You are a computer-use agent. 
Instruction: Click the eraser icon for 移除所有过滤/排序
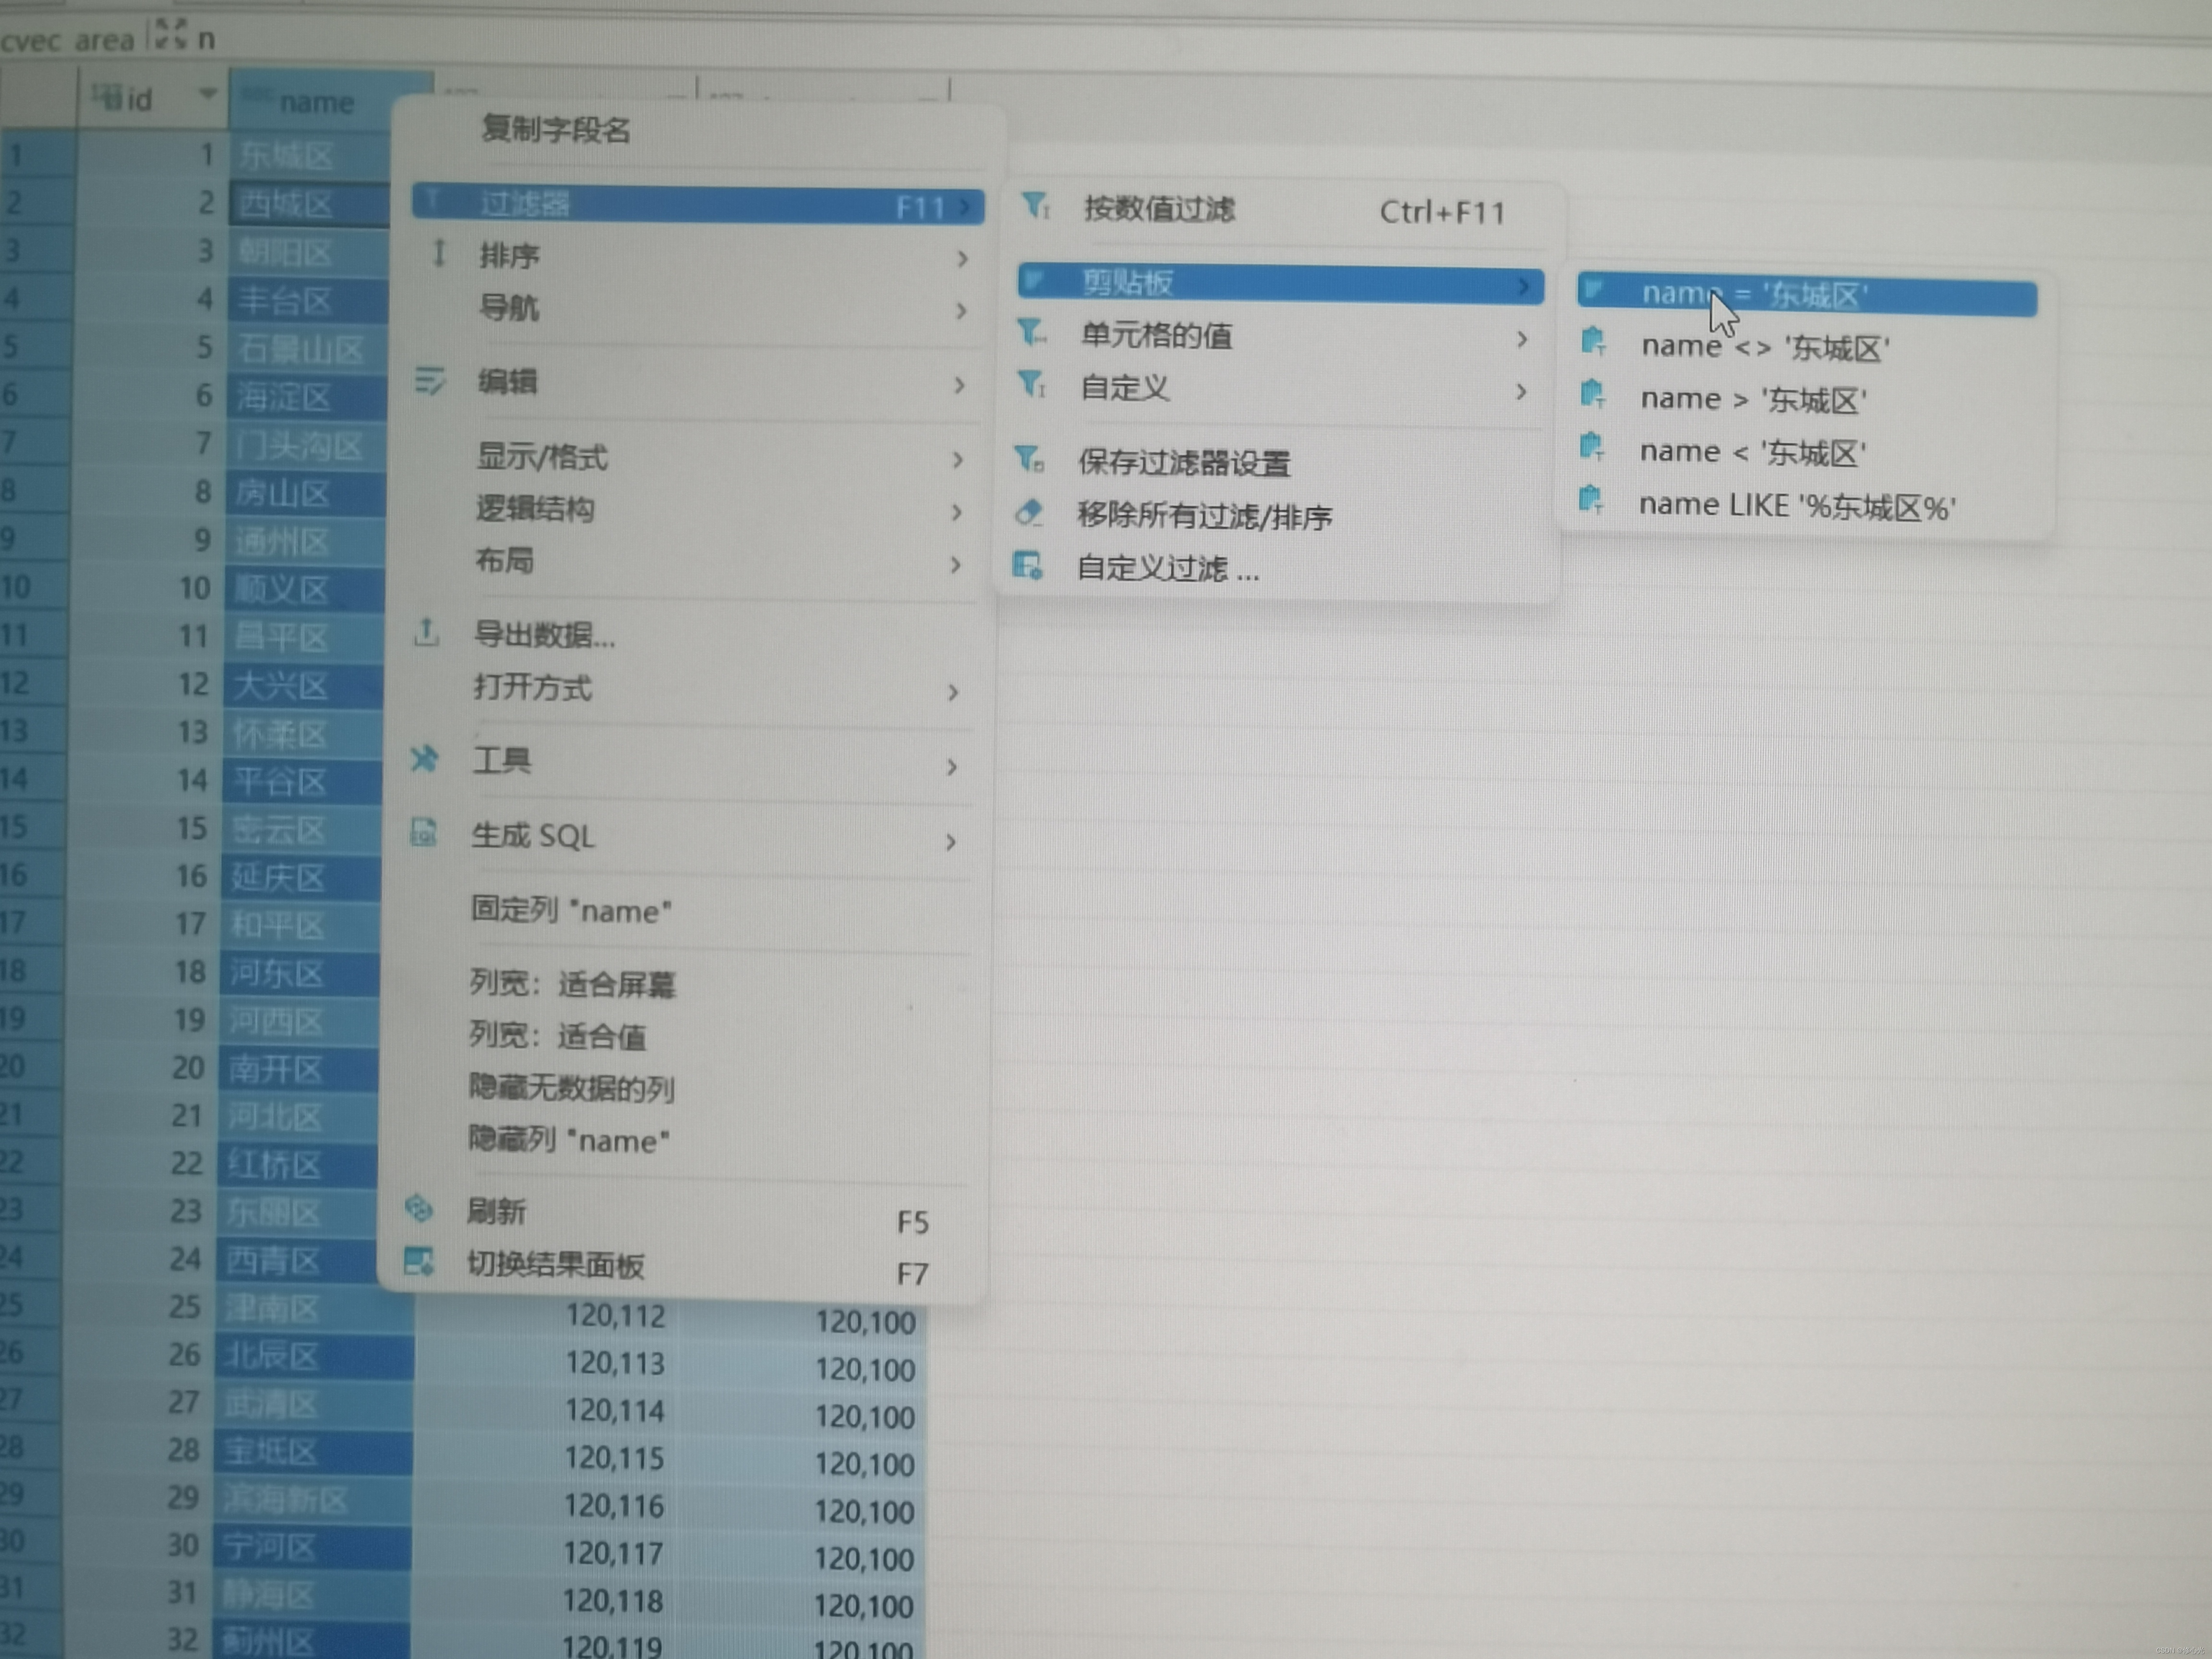coord(1028,513)
